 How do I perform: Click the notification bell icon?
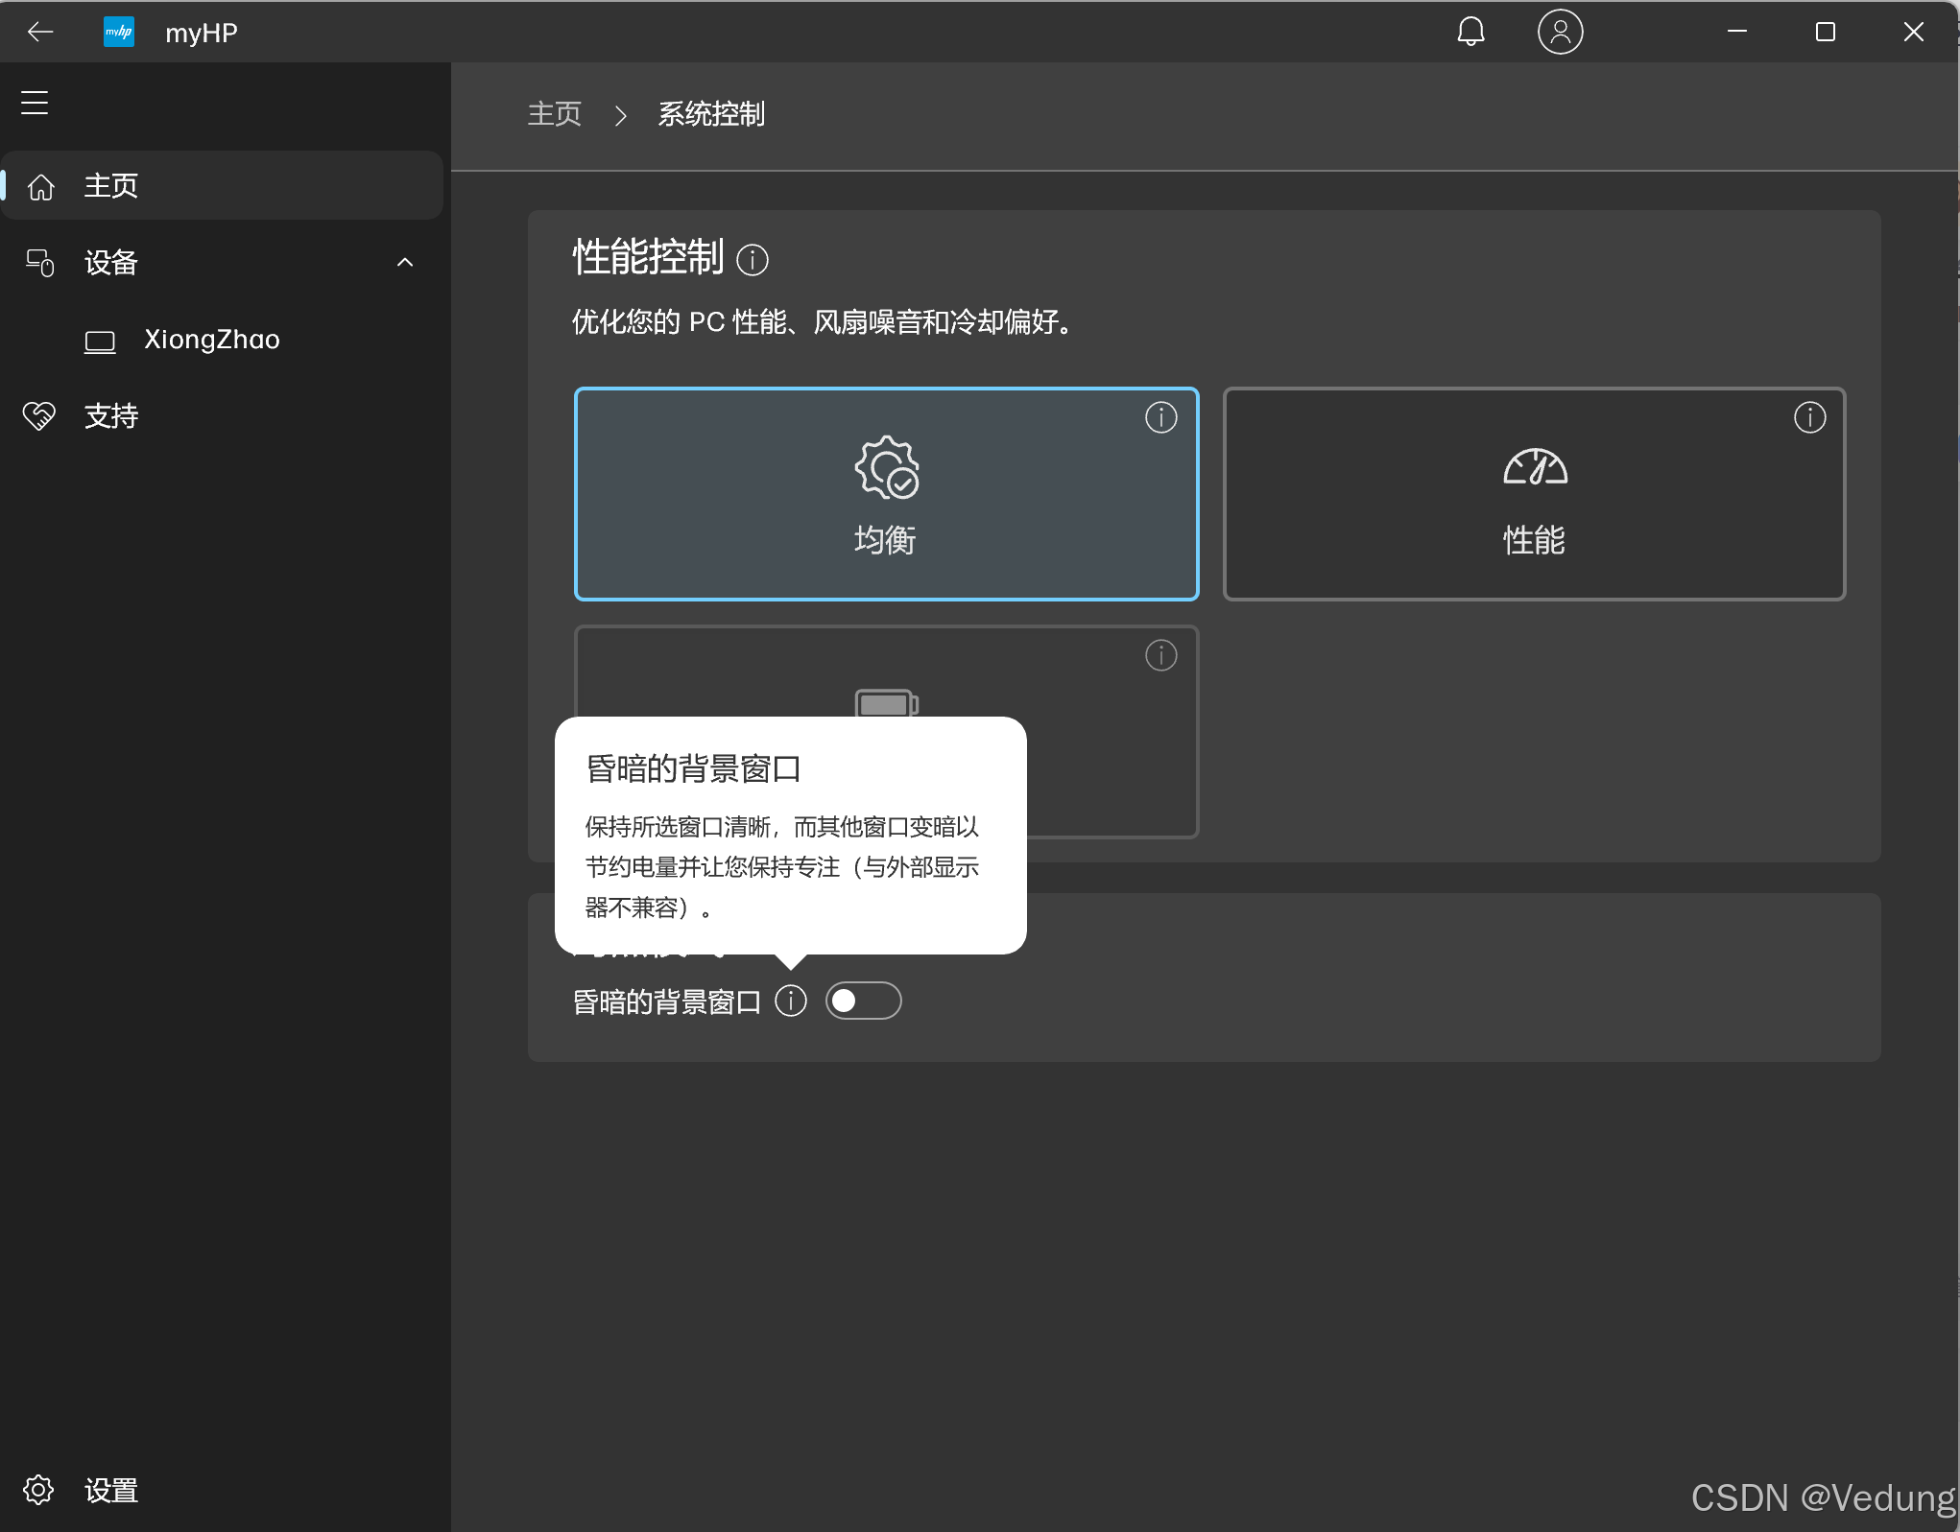(x=1470, y=32)
